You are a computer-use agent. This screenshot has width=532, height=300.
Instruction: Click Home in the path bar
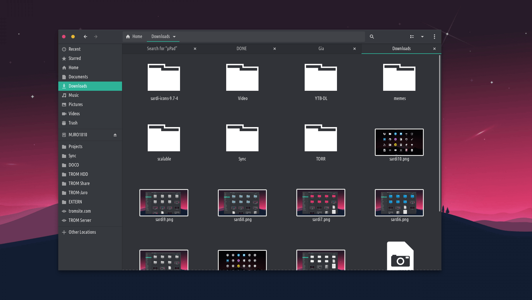134,37
